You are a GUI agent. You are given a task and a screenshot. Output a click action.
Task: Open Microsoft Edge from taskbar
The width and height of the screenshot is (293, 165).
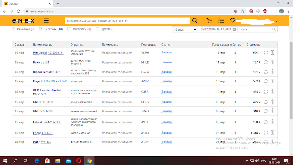click(x=37, y=161)
